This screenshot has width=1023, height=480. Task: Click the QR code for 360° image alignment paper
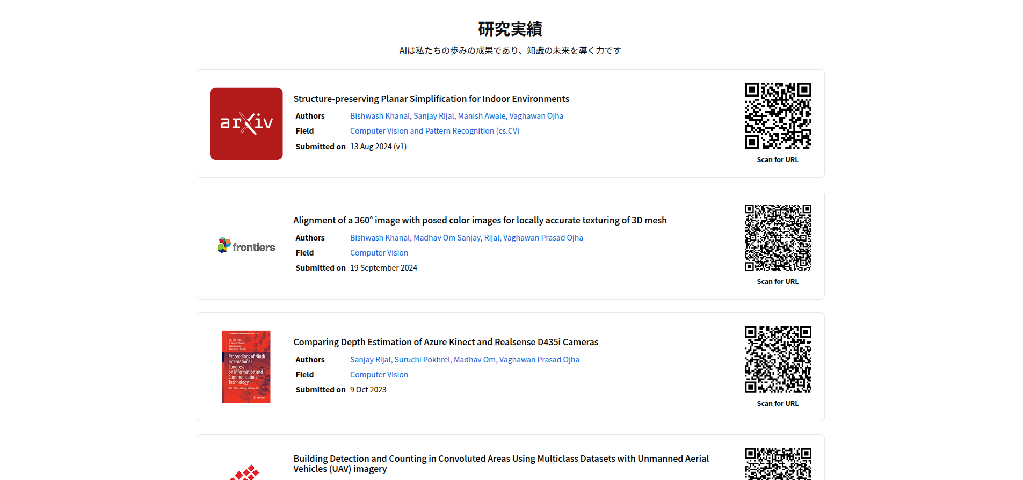[x=777, y=238]
